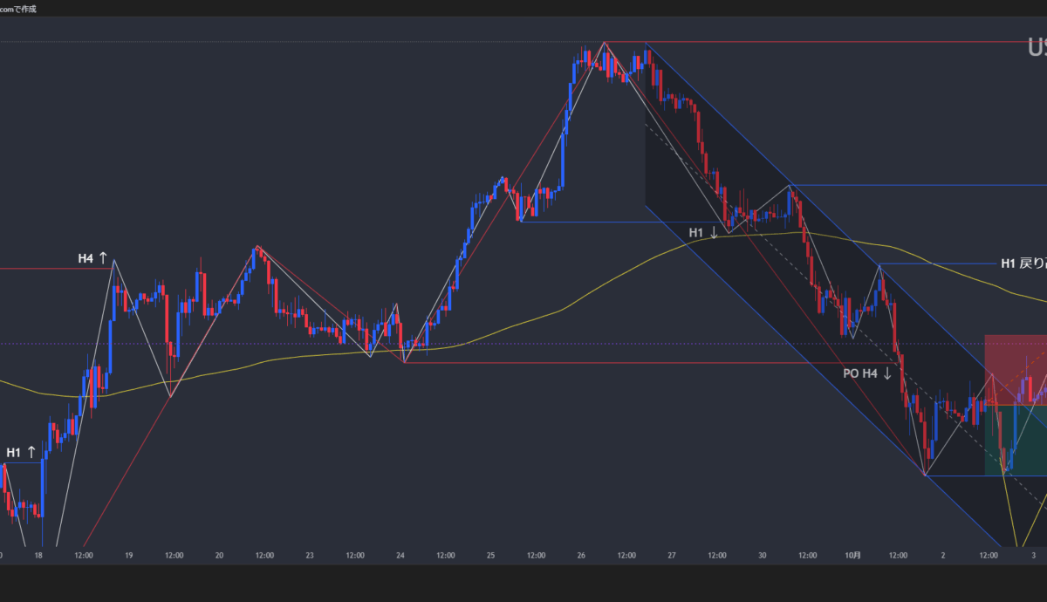Click the "comで作成" text in title bar
The width and height of the screenshot is (1047, 602).
[x=18, y=9]
